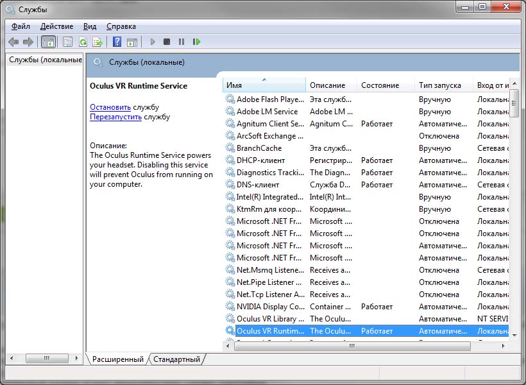Toggle the console tree show/hide icon

coord(48,42)
